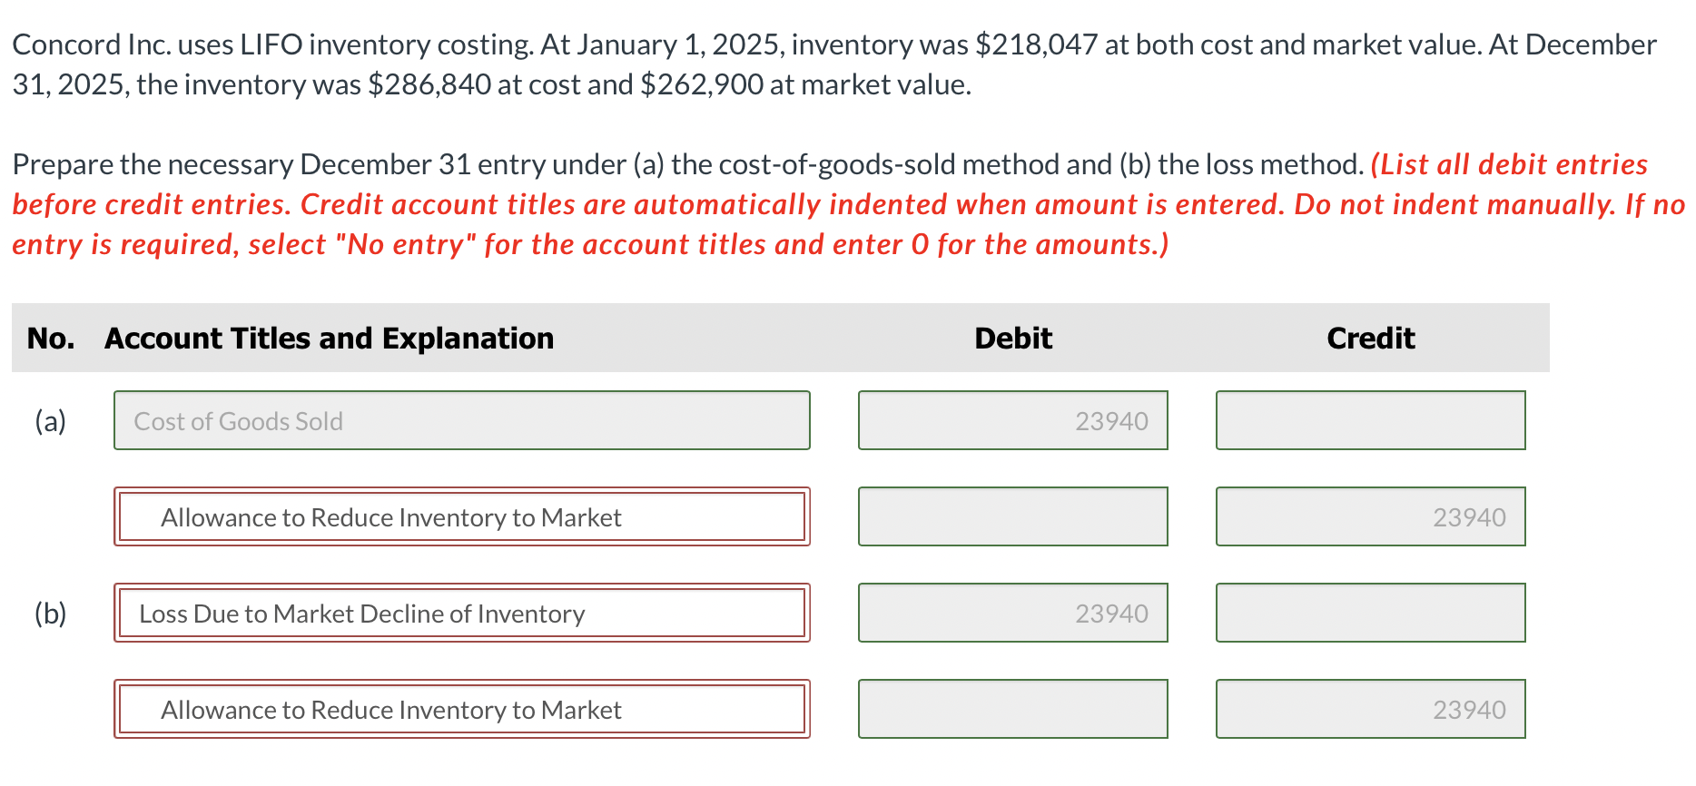Screen dimensions: 1696x786
Task: Click the Debit column header
Action: pyautogui.click(x=1012, y=339)
